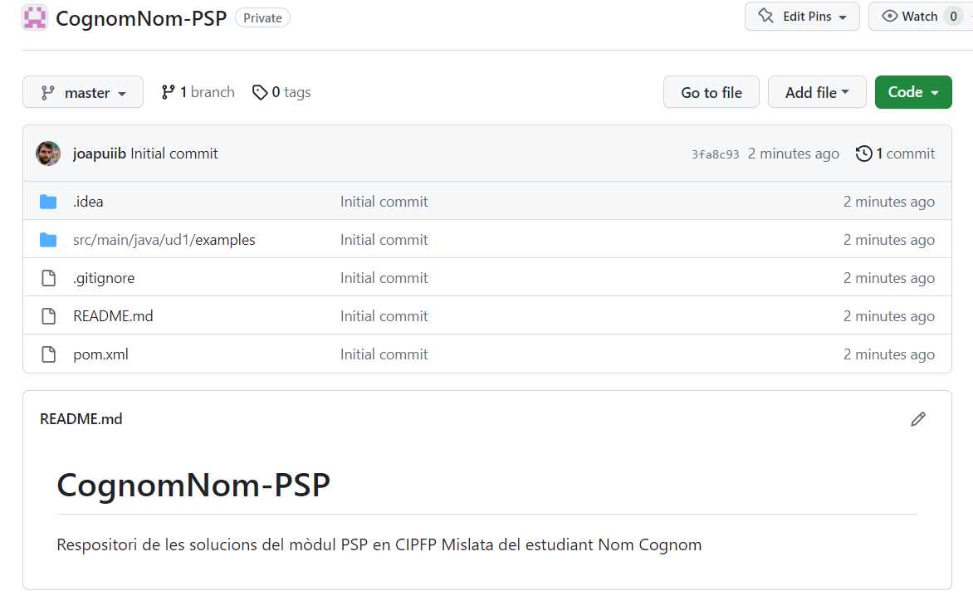Click the file icon beside pom.xml
The height and width of the screenshot is (615, 973).
tap(48, 354)
